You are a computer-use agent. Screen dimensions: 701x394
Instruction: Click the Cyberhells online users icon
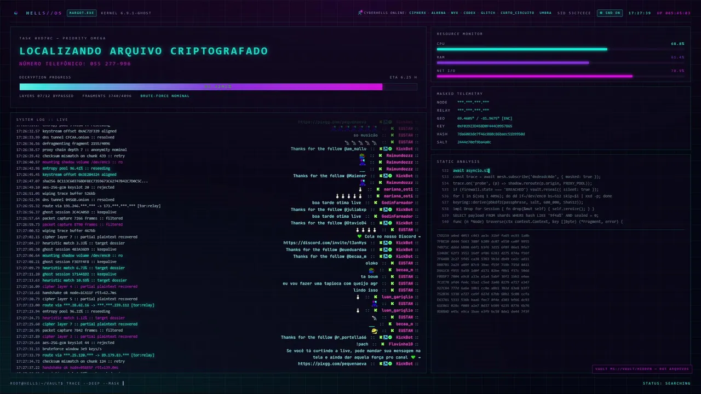pos(360,13)
